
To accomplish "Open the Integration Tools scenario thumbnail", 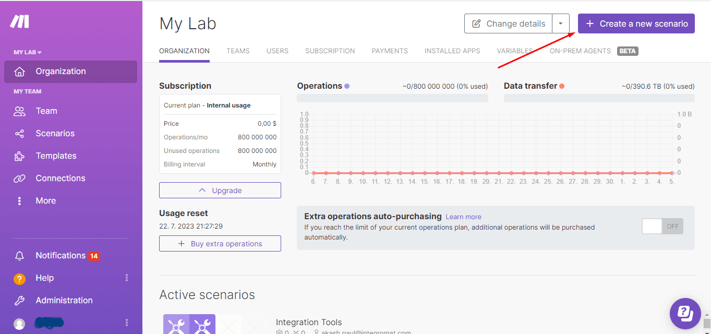I will [189, 324].
